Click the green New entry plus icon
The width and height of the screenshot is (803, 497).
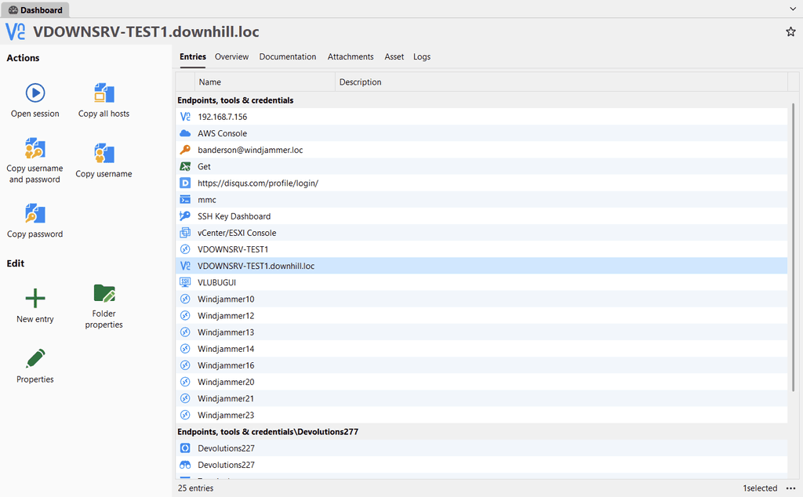(x=35, y=299)
